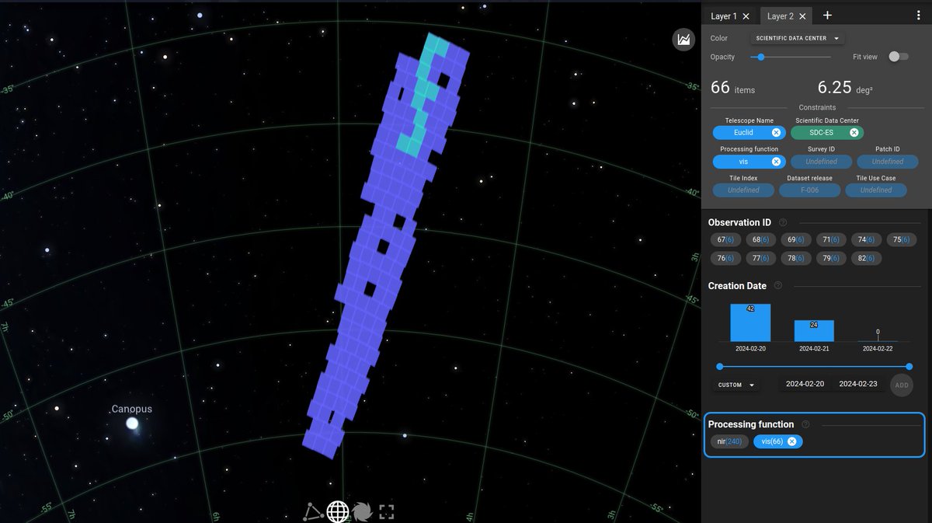
Task: Enter fullscreen with the brackets icon
Action: pyautogui.click(x=387, y=511)
